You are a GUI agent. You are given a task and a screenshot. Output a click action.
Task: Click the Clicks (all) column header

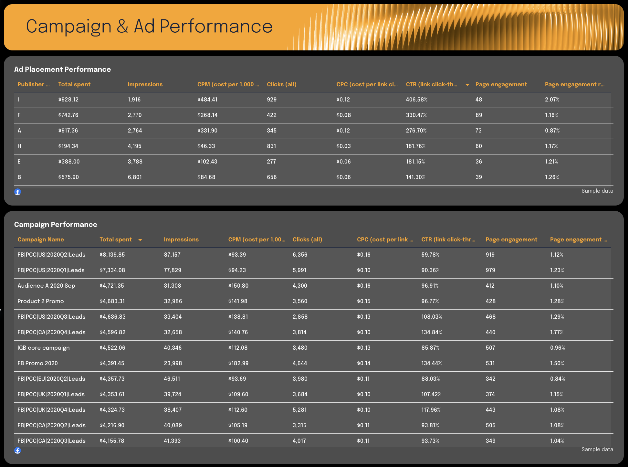pyautogui.click(x=281, y=84)
